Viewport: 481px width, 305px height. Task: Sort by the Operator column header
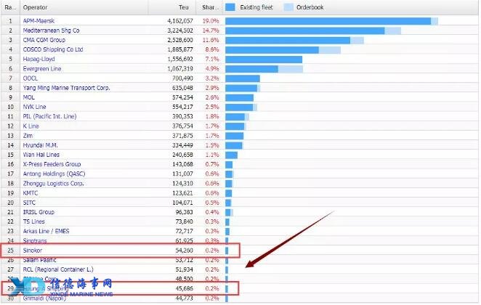coord(36,7)
